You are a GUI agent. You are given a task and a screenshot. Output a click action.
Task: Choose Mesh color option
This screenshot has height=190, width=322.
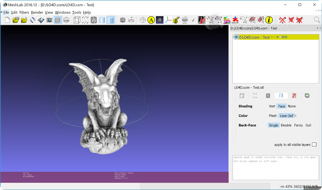[273, 116]
